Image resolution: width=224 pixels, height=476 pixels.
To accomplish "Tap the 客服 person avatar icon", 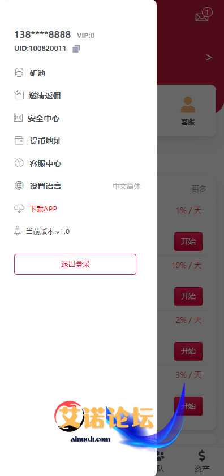I will click(188, 105).
